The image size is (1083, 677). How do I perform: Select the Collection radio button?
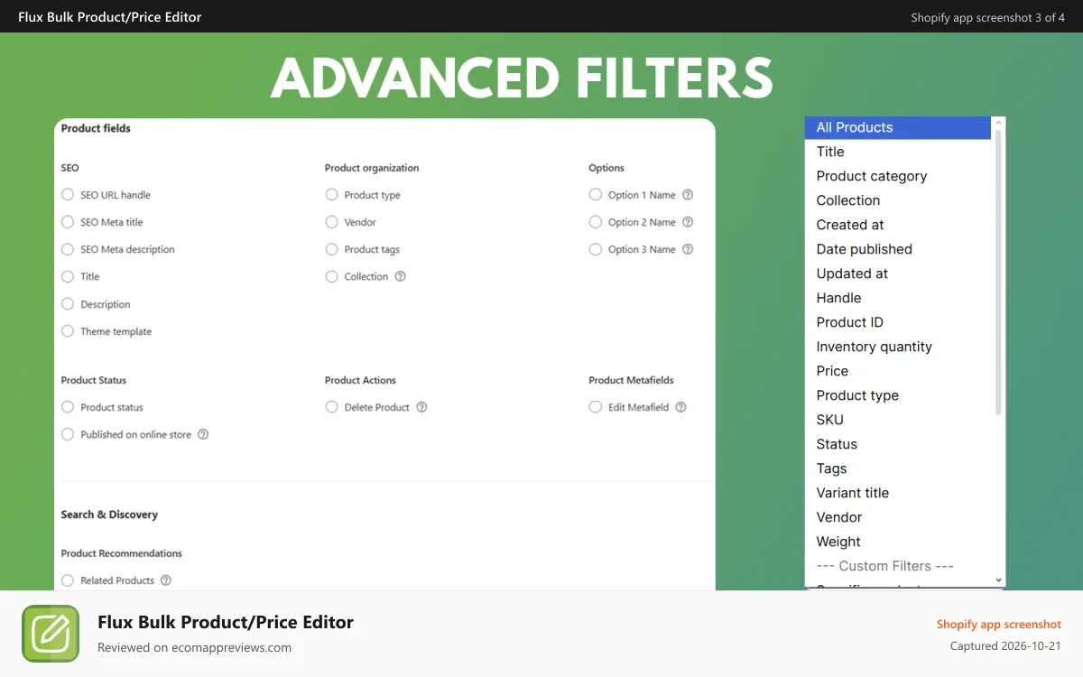point(331,276)
